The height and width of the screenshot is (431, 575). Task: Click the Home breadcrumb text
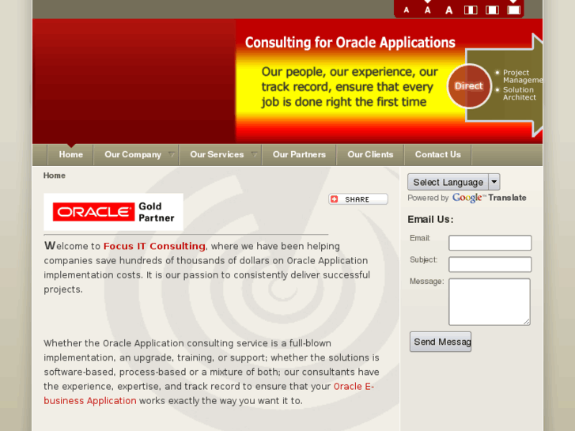point(55,176)
